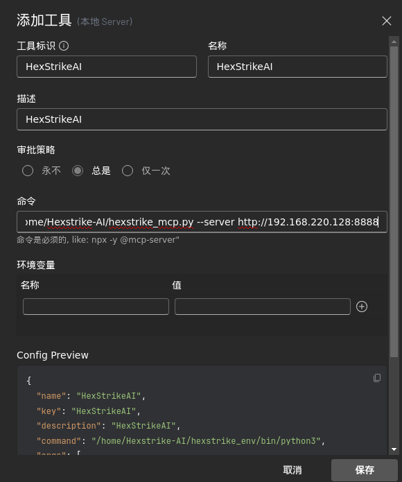Click the 名称 input containing HexStrikeAI

297,67
